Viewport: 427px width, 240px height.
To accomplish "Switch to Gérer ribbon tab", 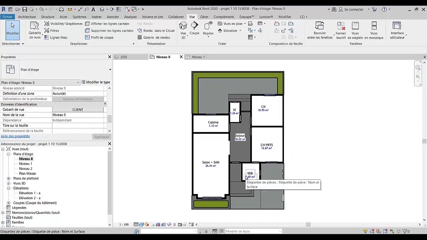I will pyautogui.click(x=204, y=17).
